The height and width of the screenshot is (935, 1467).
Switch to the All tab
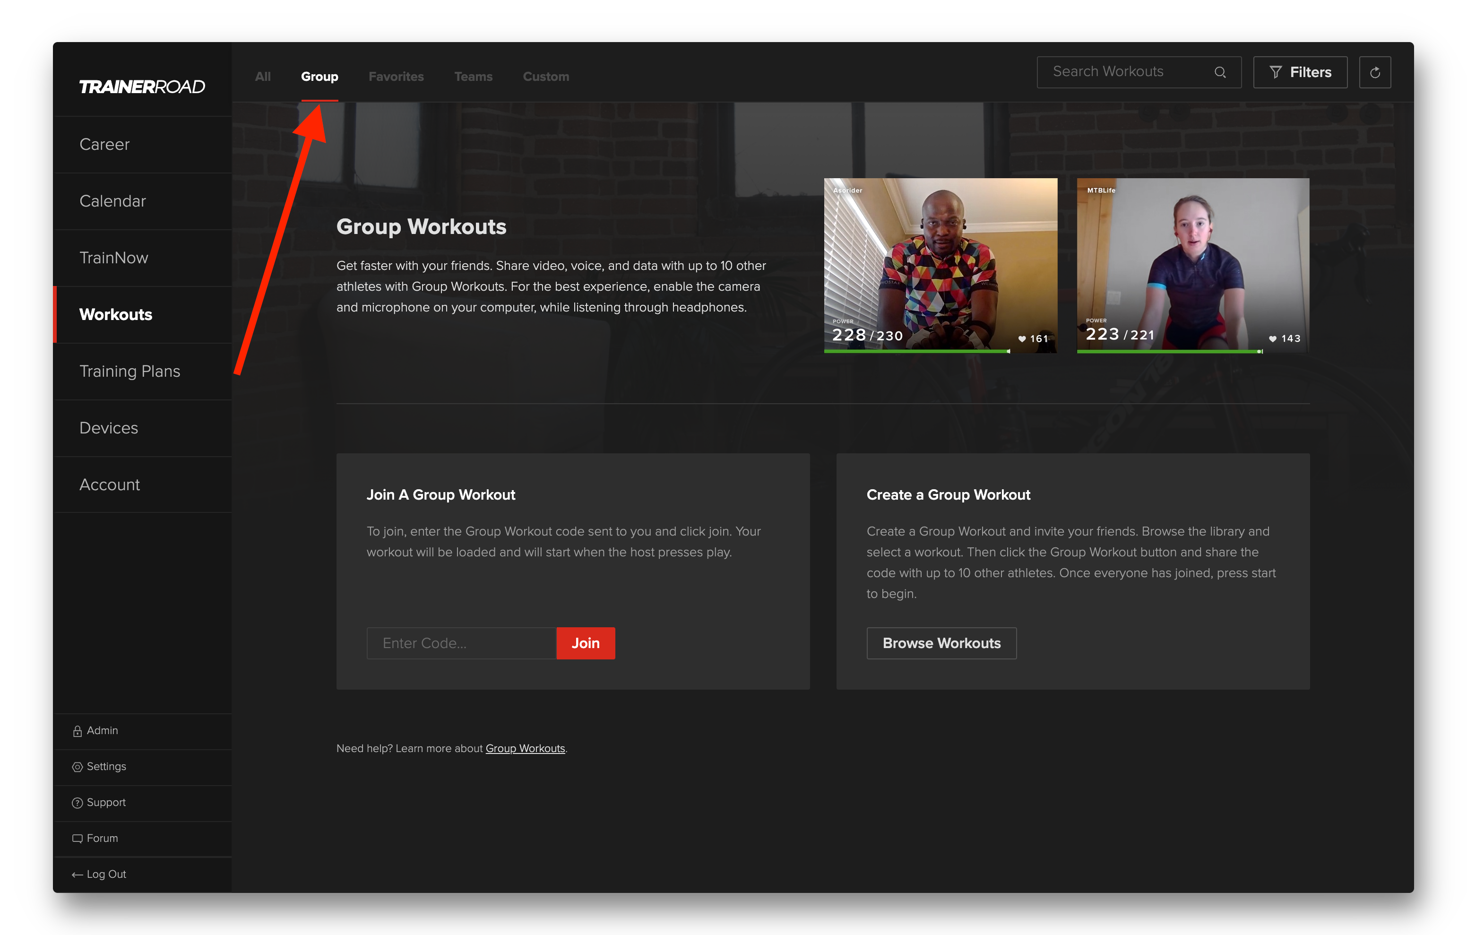pyautogui.click(x=263, y=77)
